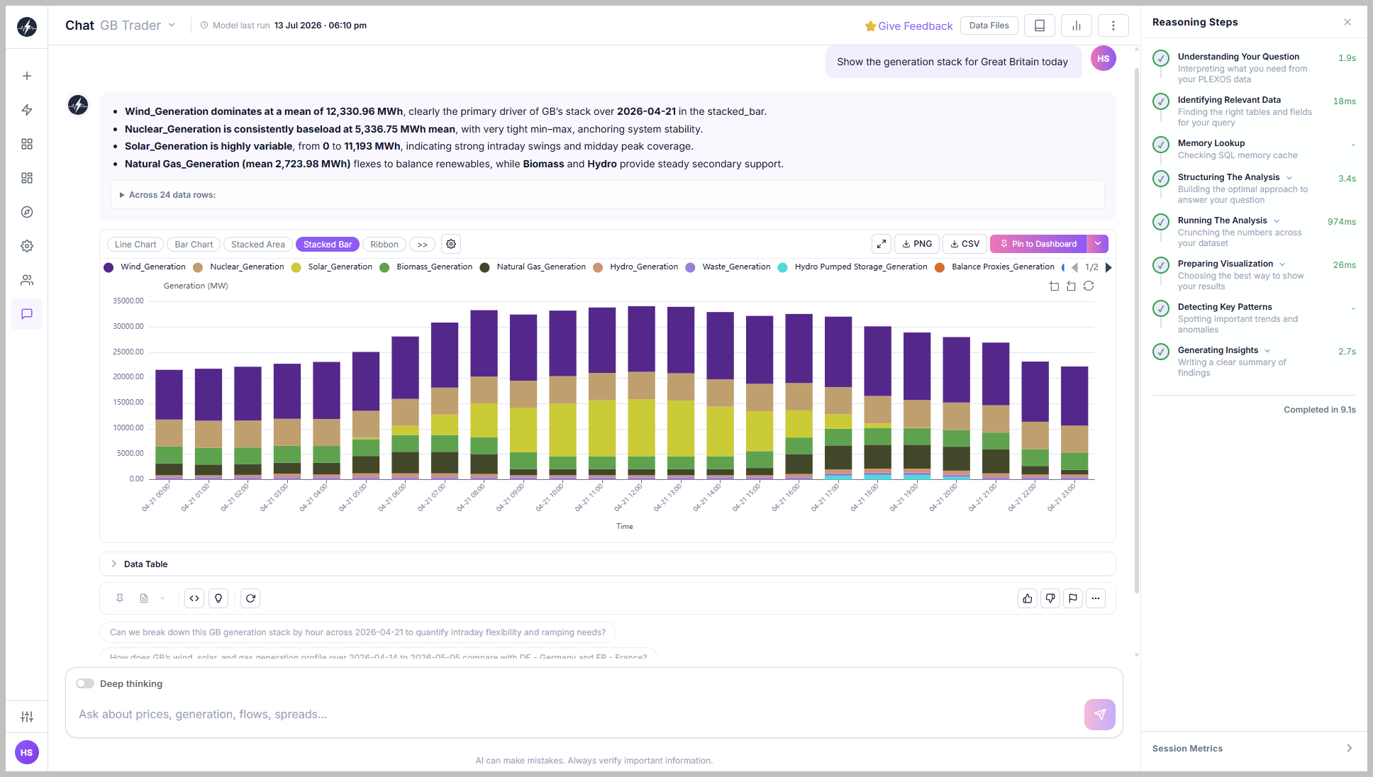Open the sliders icon at sidebar bottom
Image resolution: width=1373 pixels, height=777 pixels.
coord(27,717)
